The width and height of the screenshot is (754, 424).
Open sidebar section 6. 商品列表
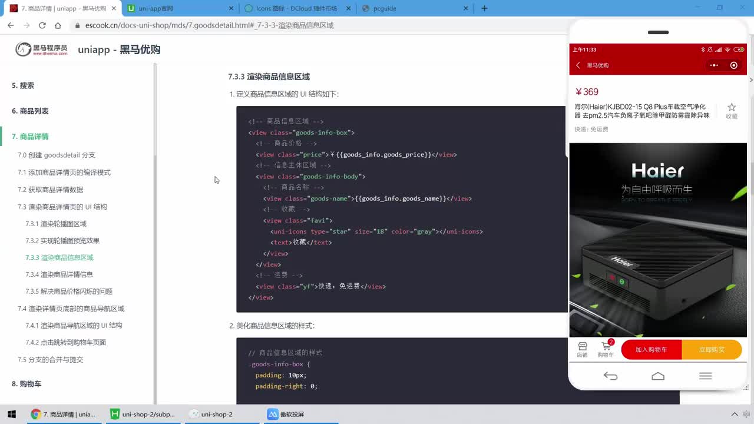[x=30, y=111]
